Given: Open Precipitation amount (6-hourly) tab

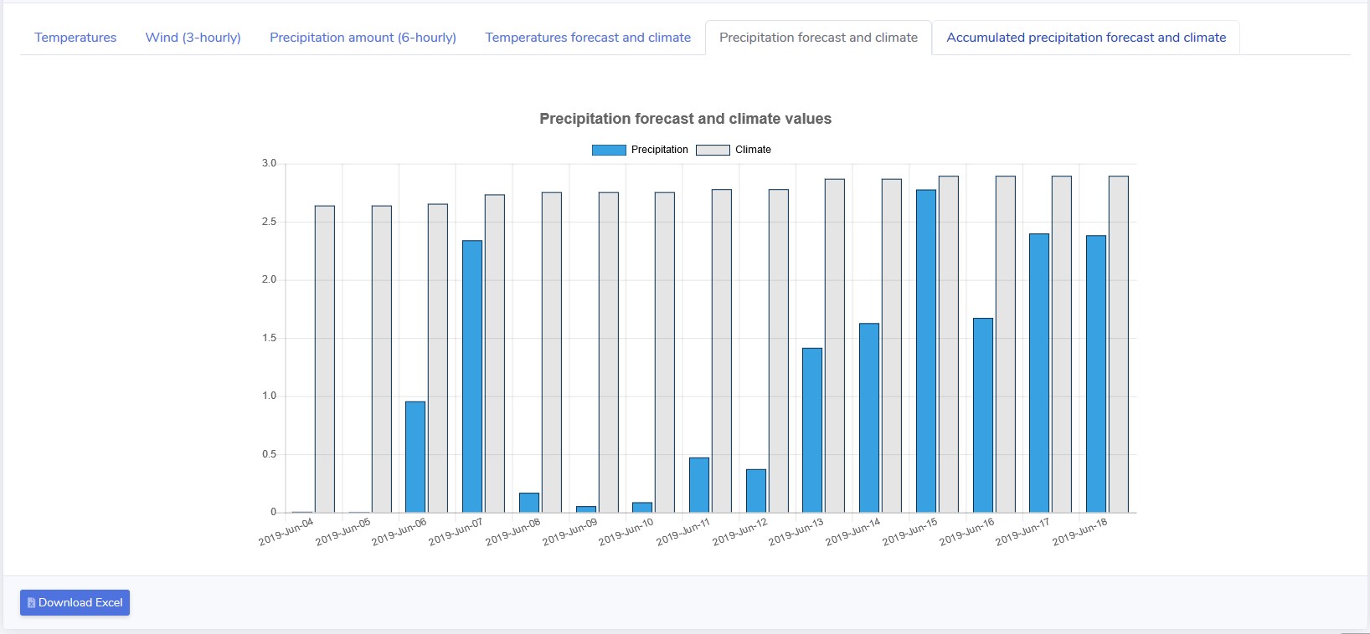Looking at the screenshot, I should tap(363, 38).
